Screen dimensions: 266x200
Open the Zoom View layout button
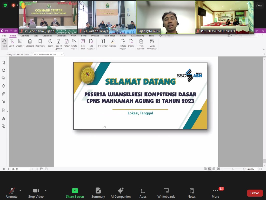259,5
